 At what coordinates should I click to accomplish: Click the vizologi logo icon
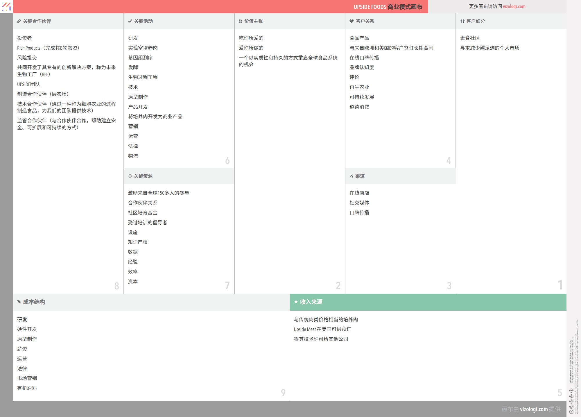pos(6,6)
